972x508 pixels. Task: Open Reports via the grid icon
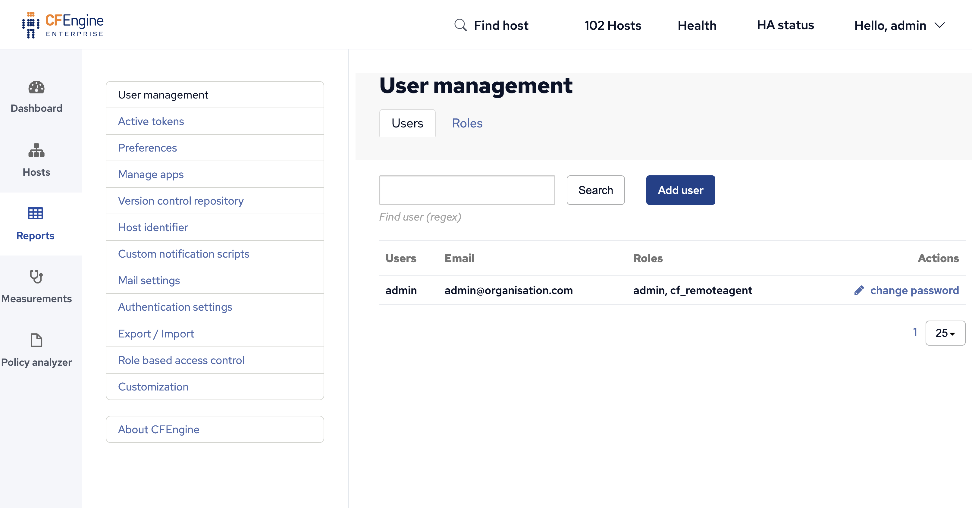(35, 214)
